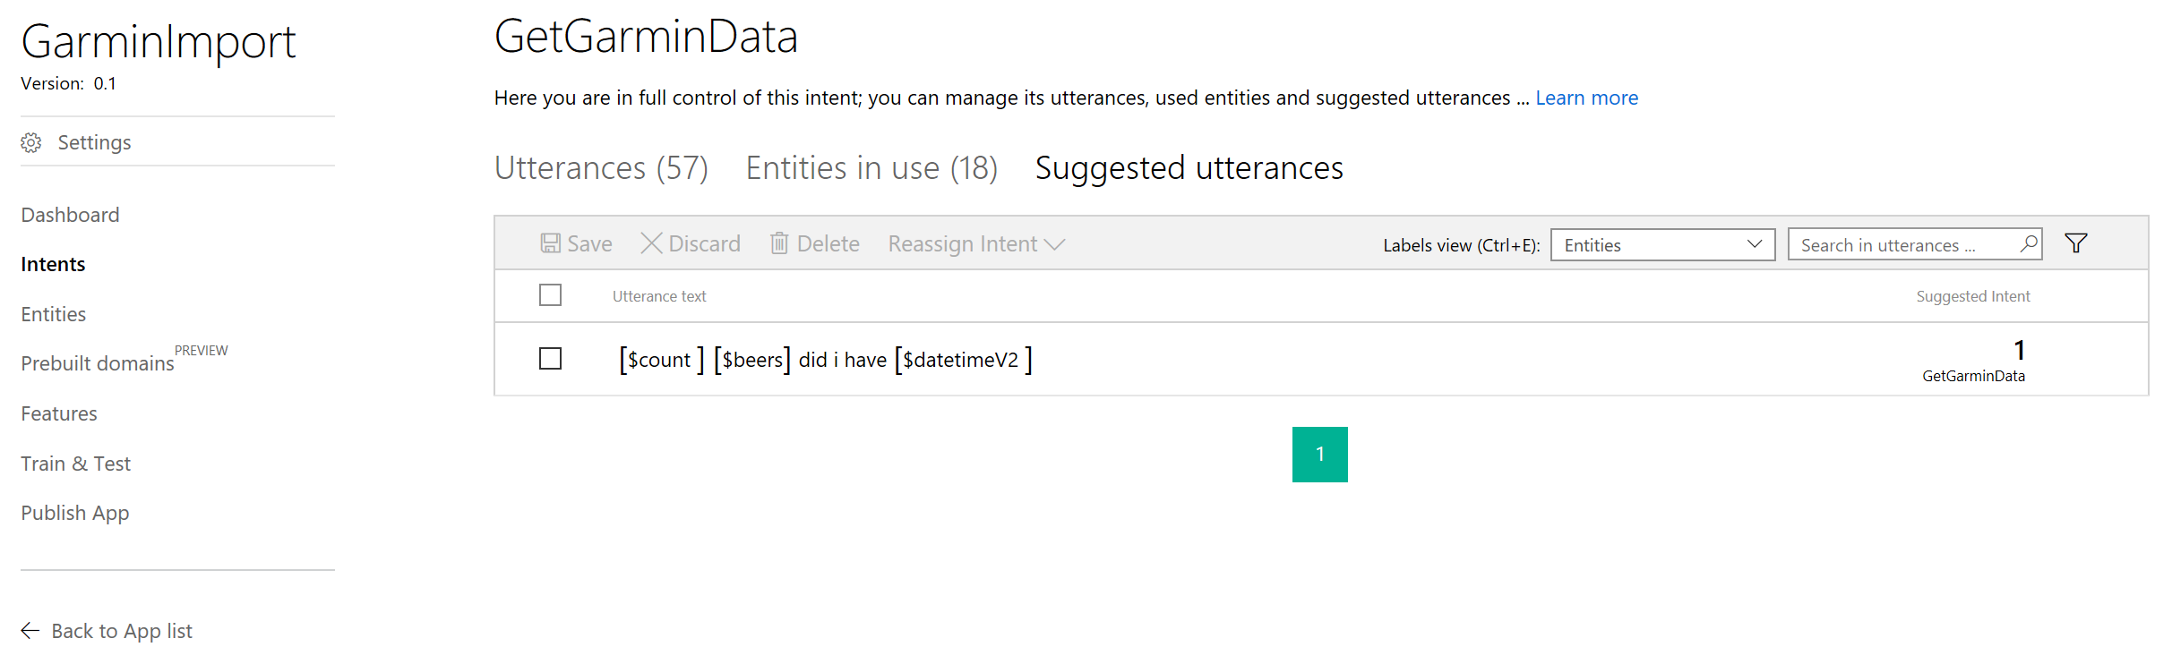Open the Labels view Entities dropdown
This screenshot has width=2172, height=664.
[x=1662, y=245]
